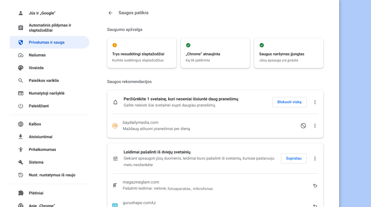The image size is (371, 207).
Task: Click Blokuoti viską button
Action: click(289, 102)
